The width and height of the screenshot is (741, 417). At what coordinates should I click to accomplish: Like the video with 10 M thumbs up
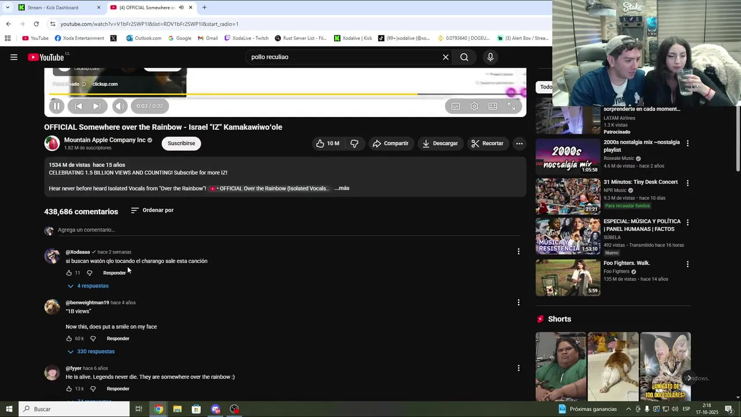click(328, 144)
